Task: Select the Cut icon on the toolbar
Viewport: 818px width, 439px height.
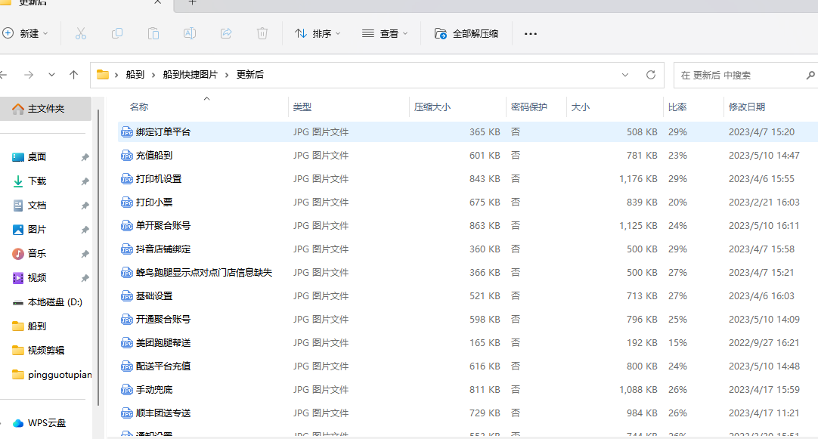Action: [81, 33]
